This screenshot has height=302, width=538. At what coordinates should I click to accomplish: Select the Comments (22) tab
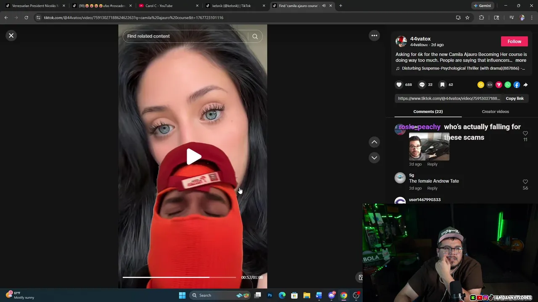[428, 112]
